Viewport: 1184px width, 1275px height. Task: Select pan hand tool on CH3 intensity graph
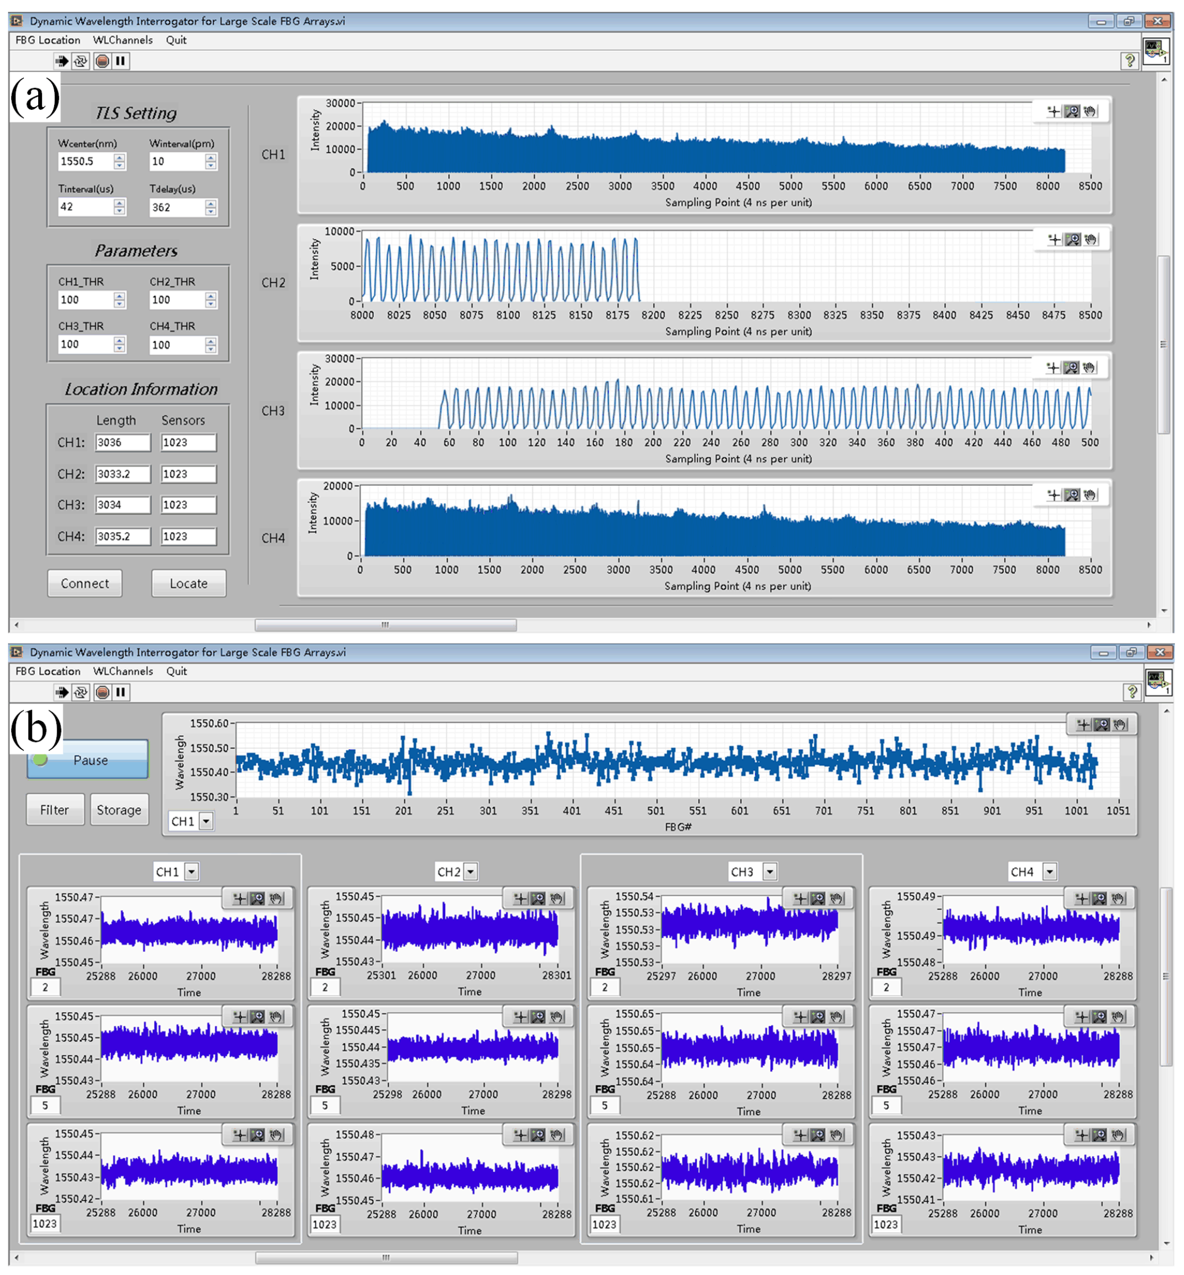pyautogui.click(x=1089, y=368)
